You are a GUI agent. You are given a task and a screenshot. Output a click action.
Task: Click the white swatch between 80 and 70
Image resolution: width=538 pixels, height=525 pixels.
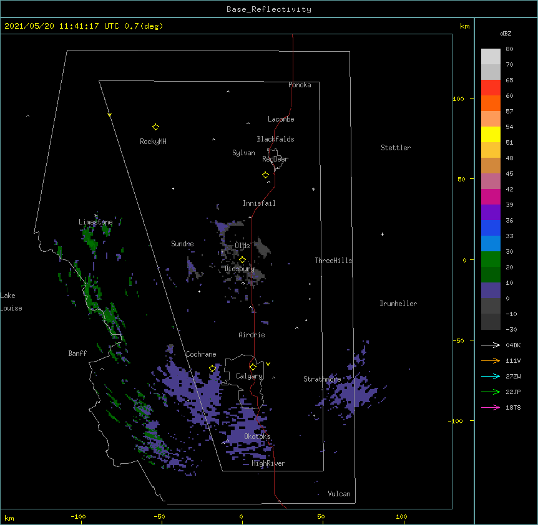coord(491,56)
